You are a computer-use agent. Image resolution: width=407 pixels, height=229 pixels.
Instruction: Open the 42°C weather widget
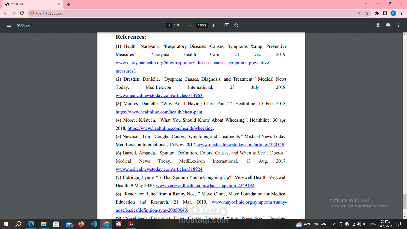point(311,224)
